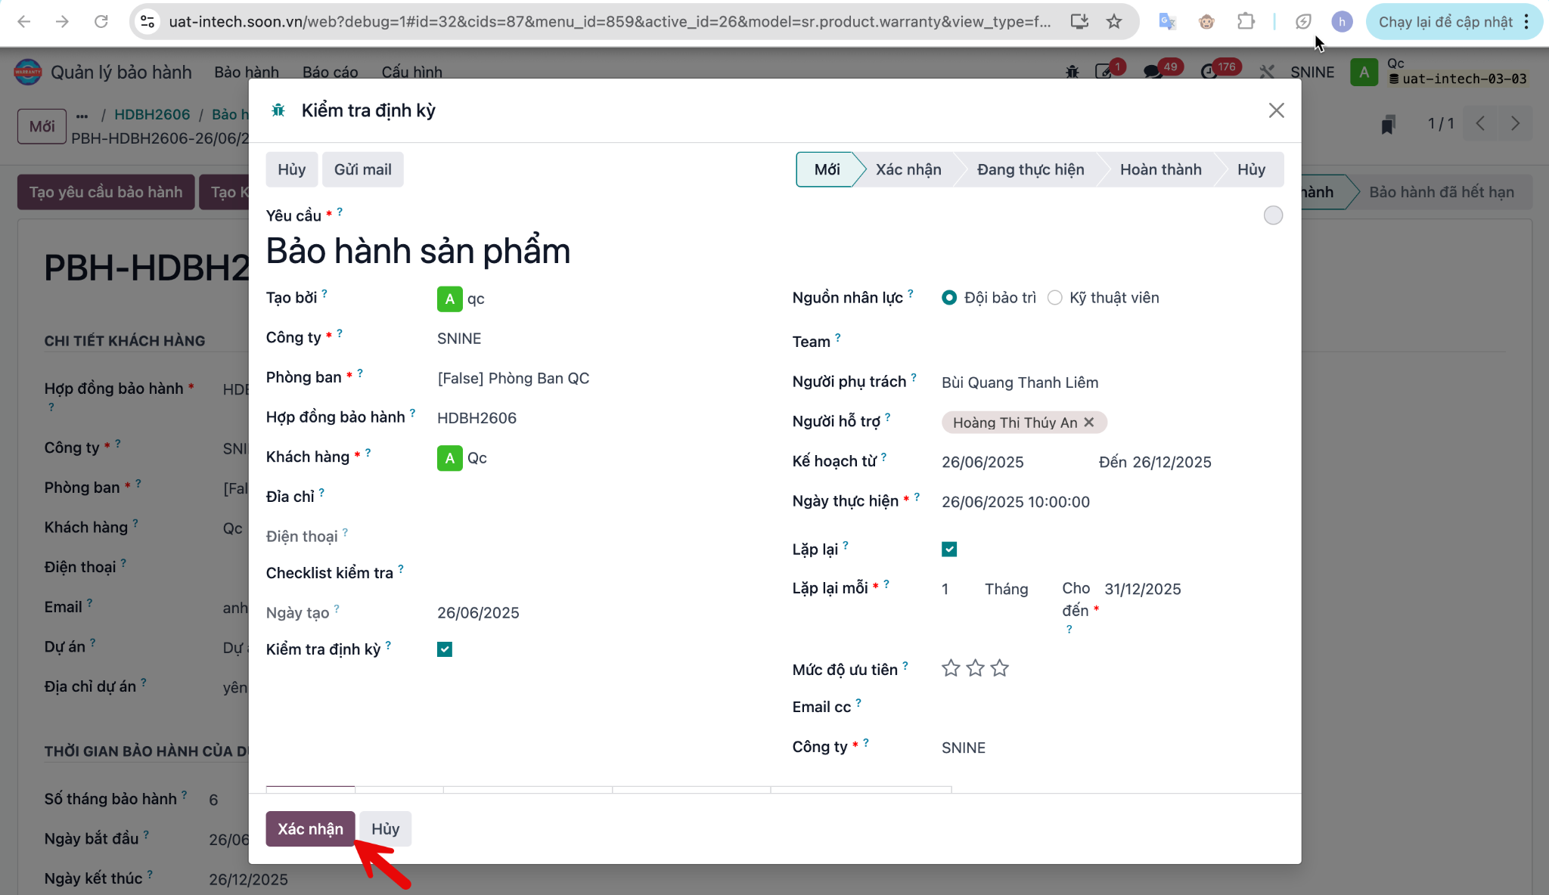Click the first priority star
The height and width of the screenshot is (895, 1549).
click(951, 668)
